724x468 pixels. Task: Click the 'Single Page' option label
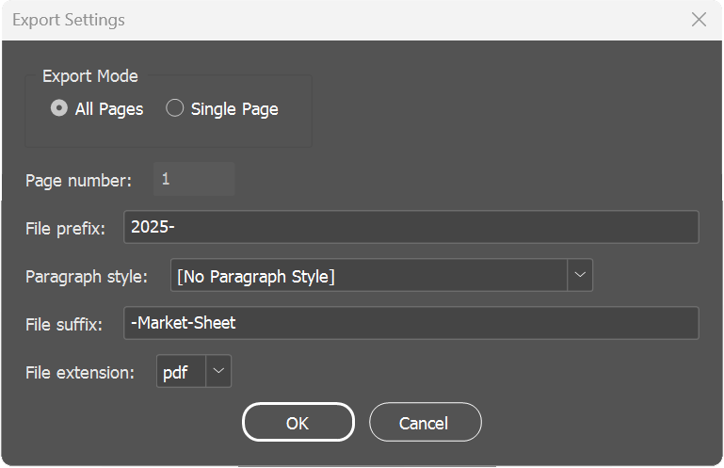coord(234,109)
